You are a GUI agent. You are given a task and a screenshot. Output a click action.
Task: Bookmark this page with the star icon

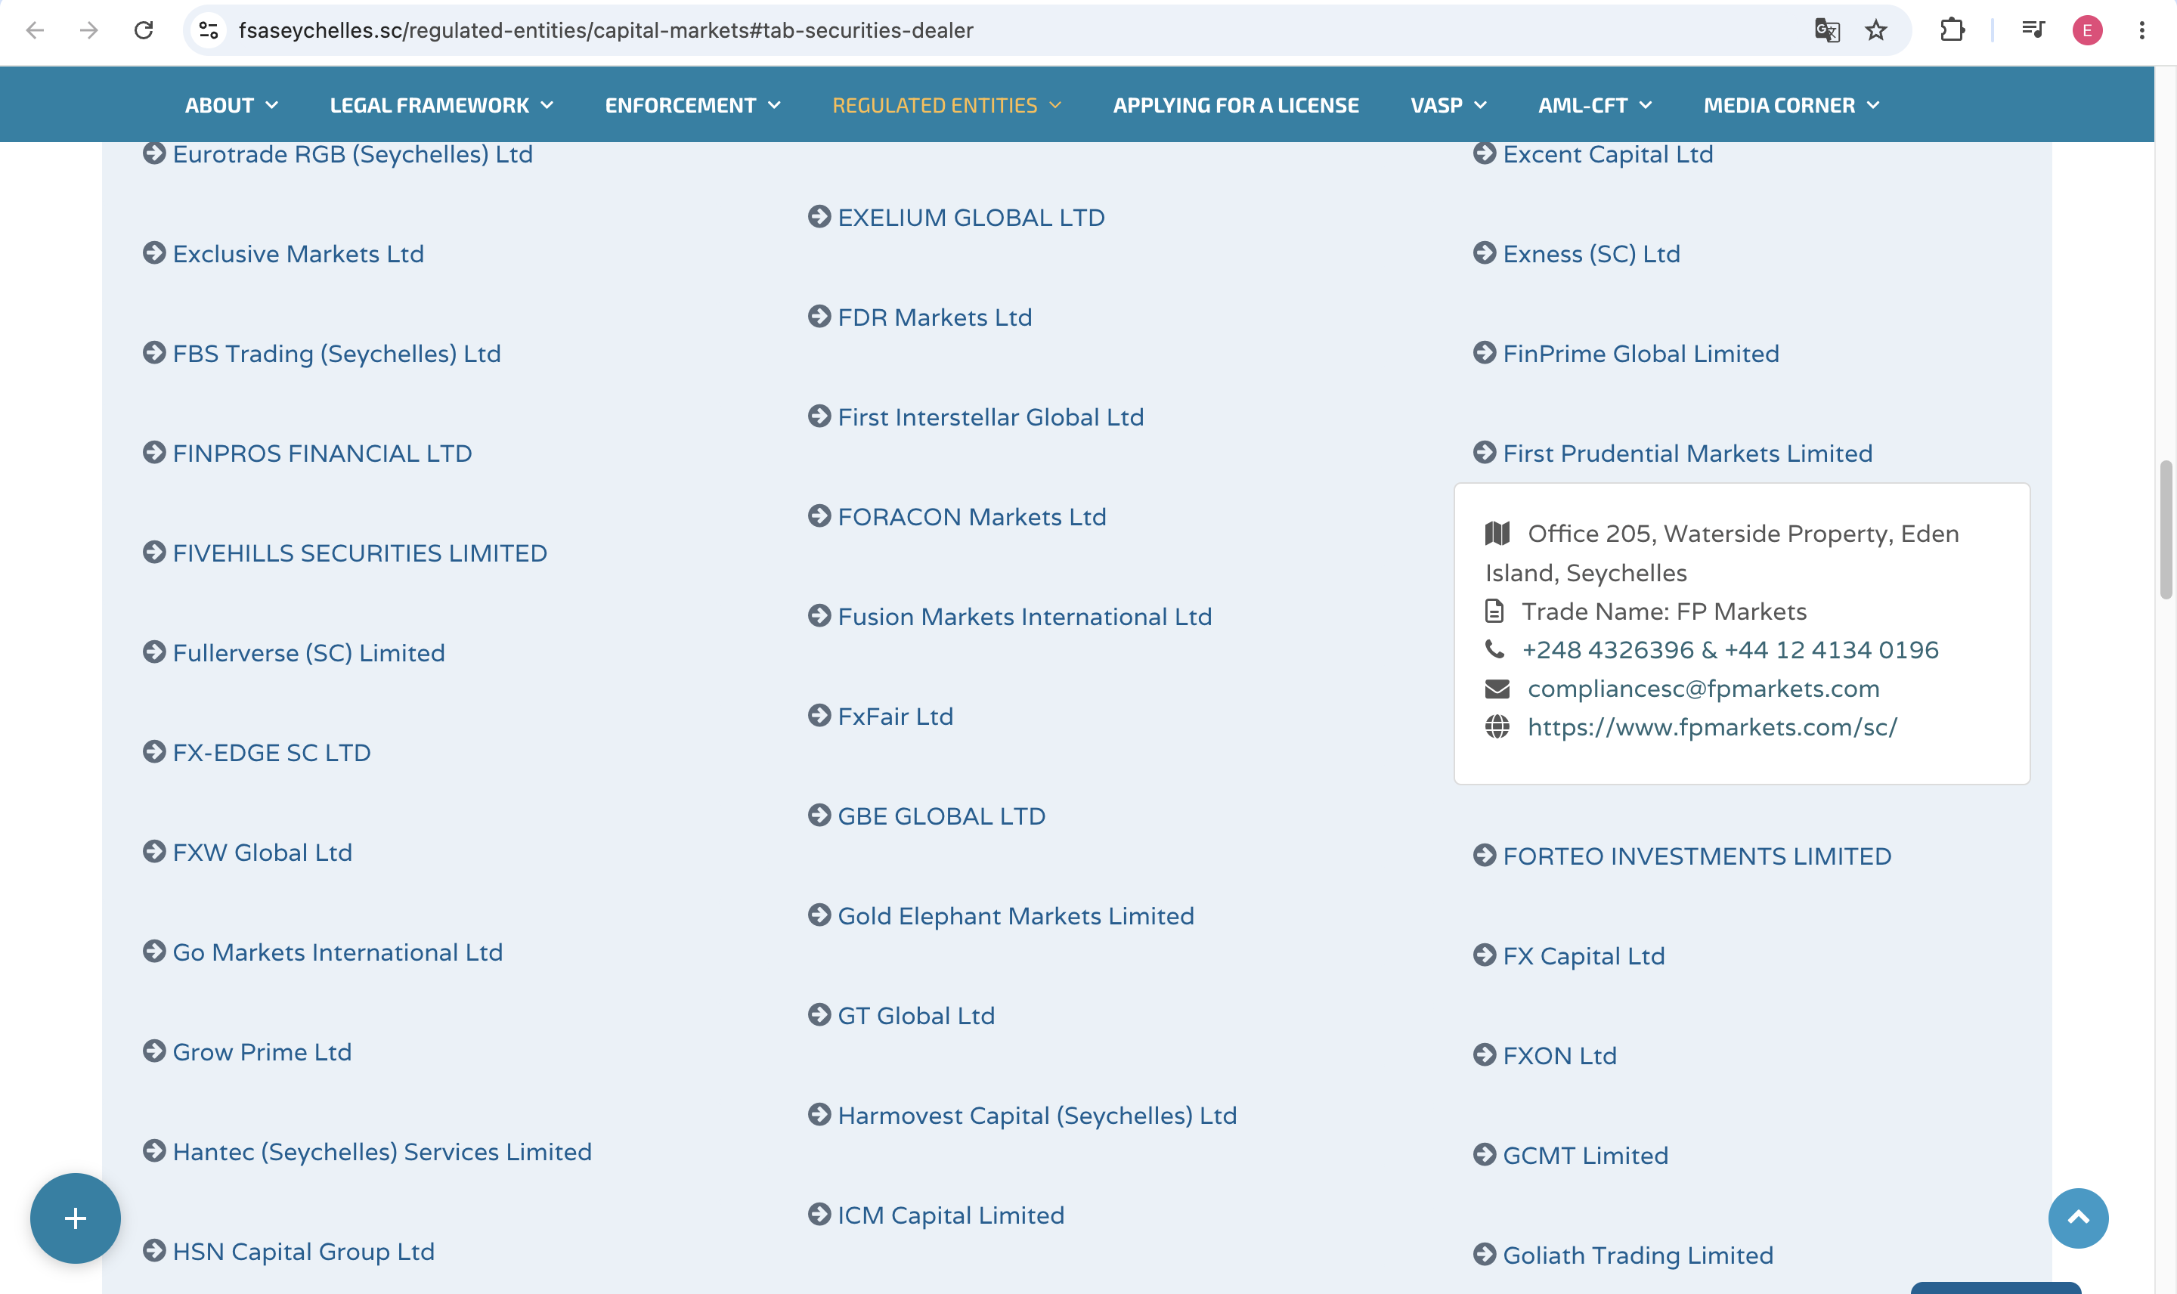click(1875, 30)
